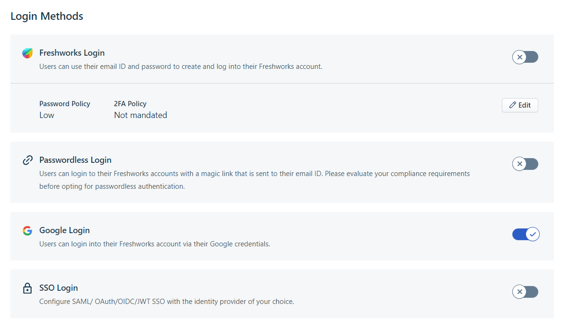Click the Google G logo icon
The width and height of the screenshot is (570, 328).
[x=27, y=231]
